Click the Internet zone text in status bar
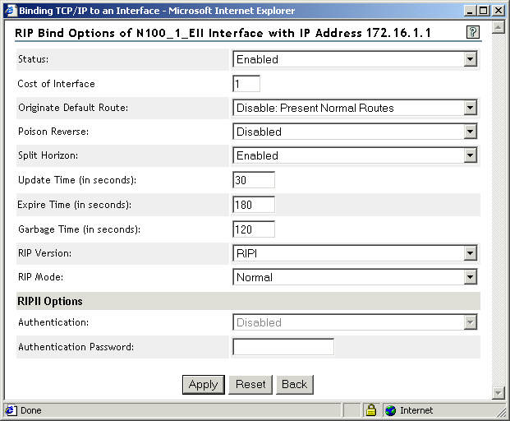Image resolution: width=510 pixels, height=421 pixels. coord(416,410)
